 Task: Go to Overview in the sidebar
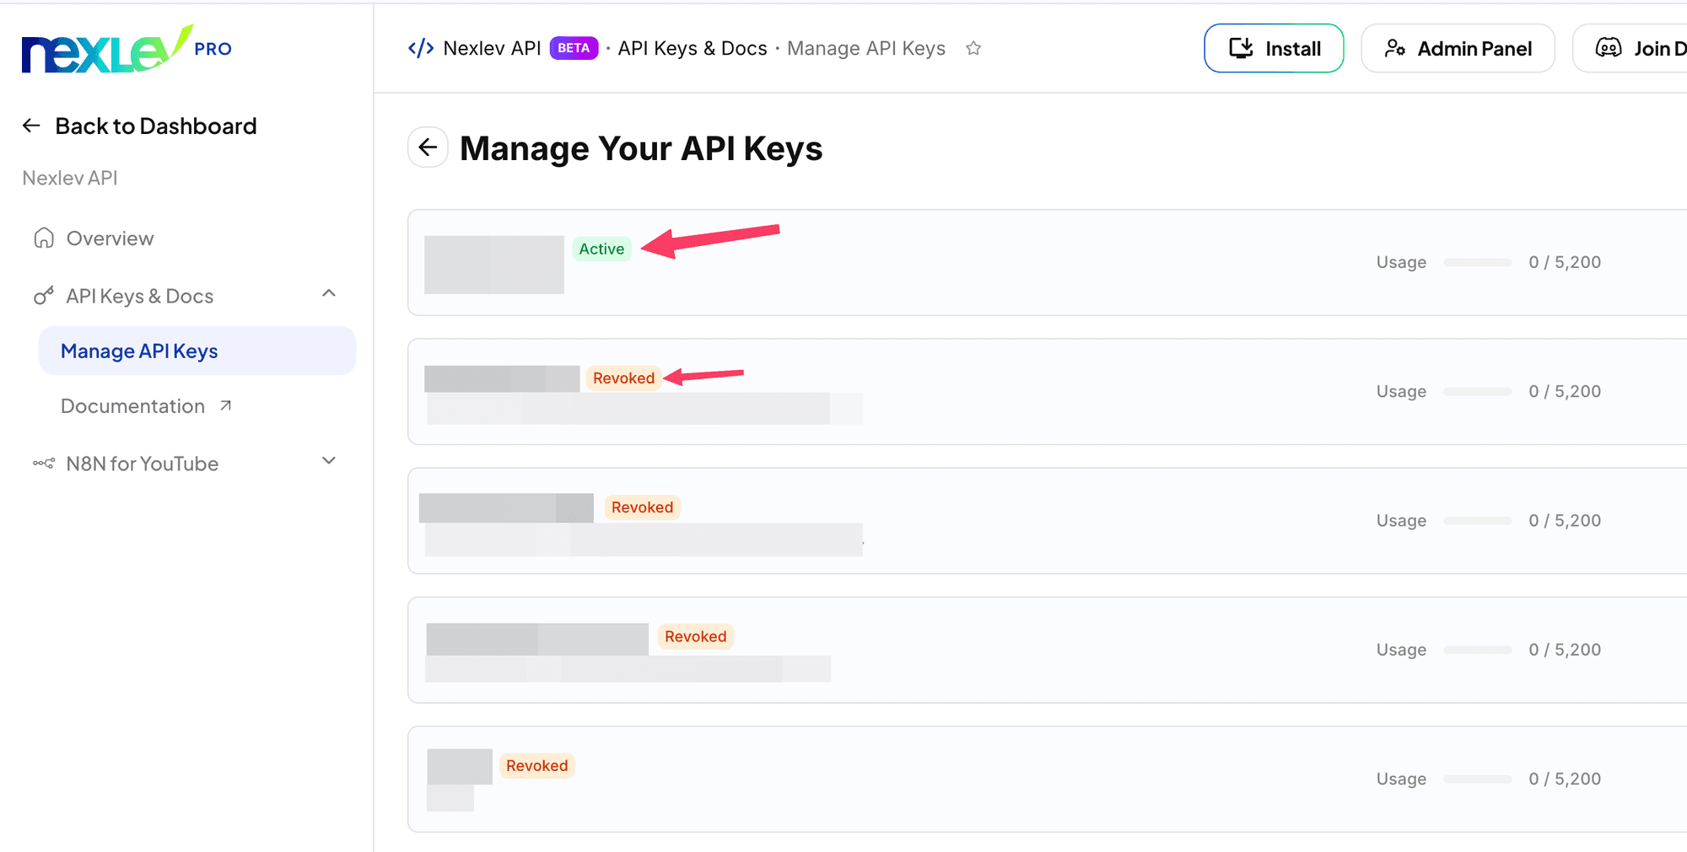pos(94,238)
